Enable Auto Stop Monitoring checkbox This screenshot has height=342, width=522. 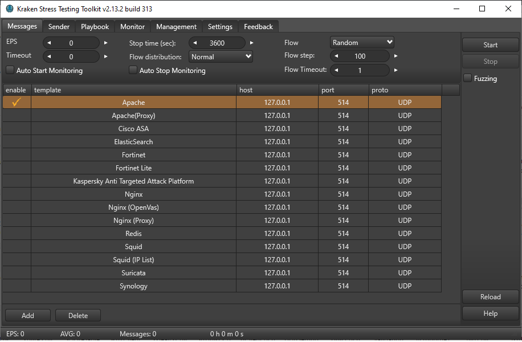[133, 70]
